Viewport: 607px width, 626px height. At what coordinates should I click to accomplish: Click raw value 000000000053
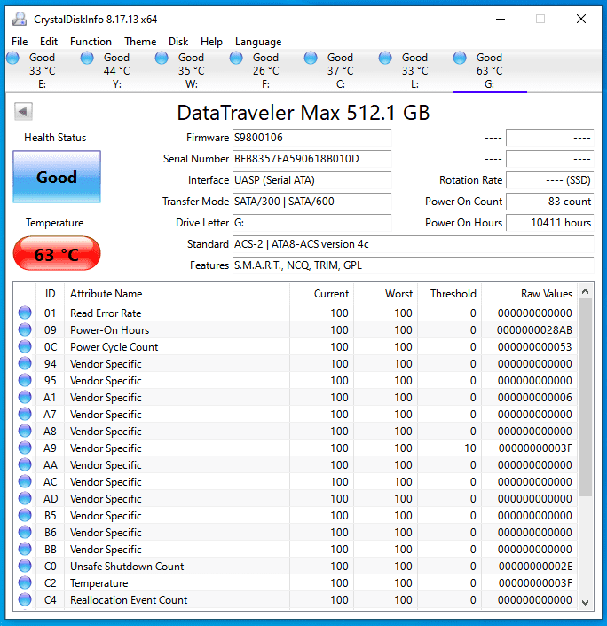[x=534, y=347]
